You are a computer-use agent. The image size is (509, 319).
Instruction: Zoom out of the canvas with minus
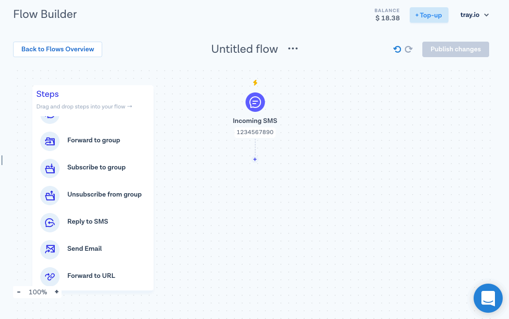tap(19, 292)
